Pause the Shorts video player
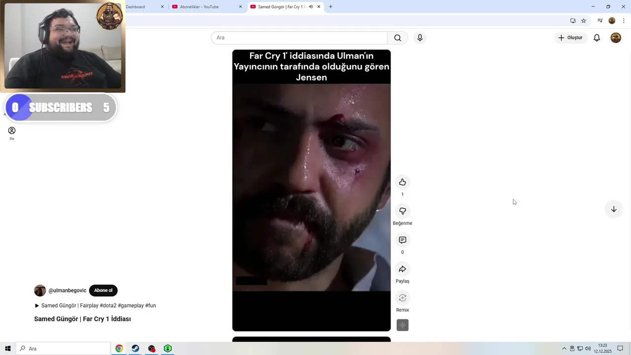 [x=312, y=190]
